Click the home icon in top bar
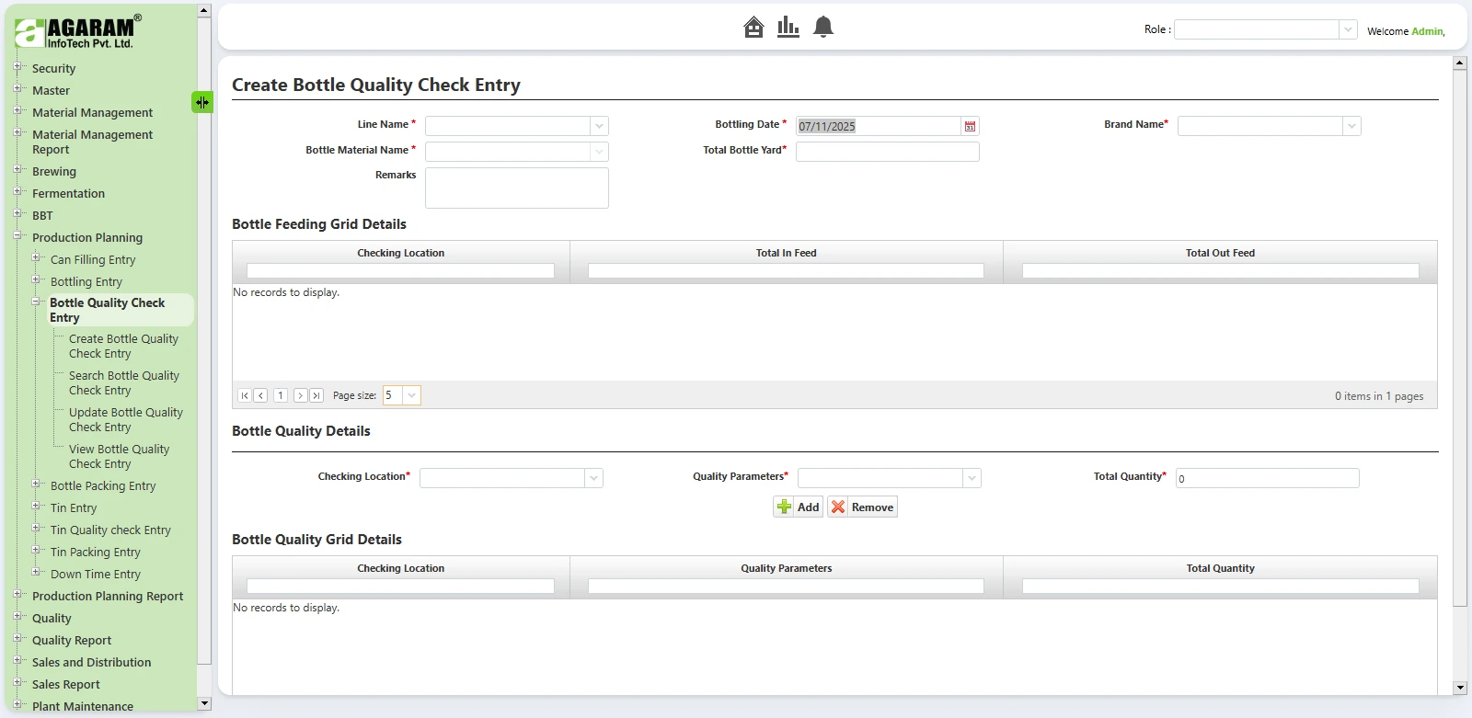This screenshot has width=1472, height=718. coord(753,28)
